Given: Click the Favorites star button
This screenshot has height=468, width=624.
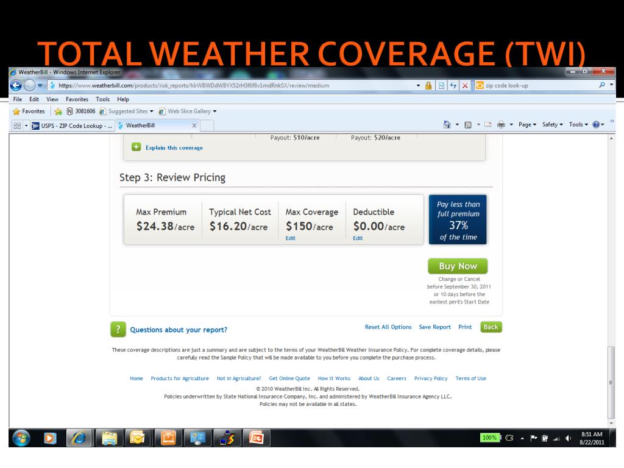Looking at the screenshot, I should (29, 112).
